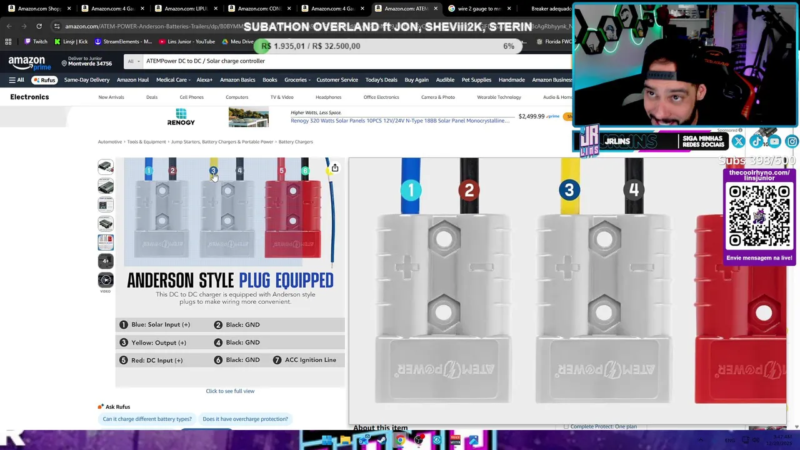Share the product via share icon
Viewport: 800px width, 450px height.
(334, 167)
